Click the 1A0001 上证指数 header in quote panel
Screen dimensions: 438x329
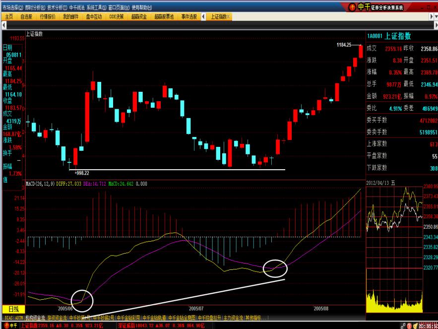pyautogui.click(x=389, y=36)
